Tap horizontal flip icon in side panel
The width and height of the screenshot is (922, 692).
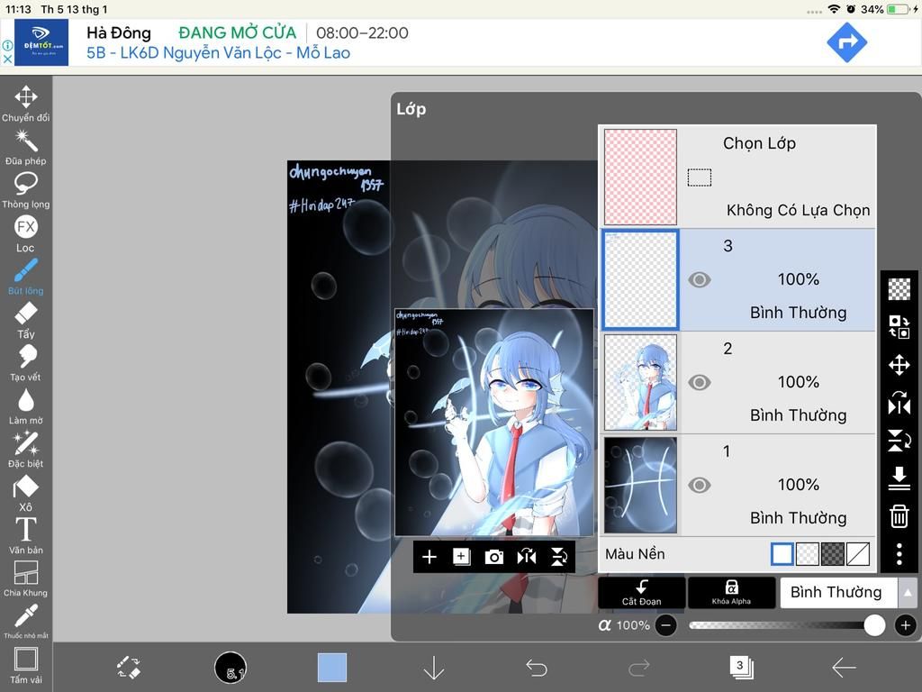(x=899, y=404)
